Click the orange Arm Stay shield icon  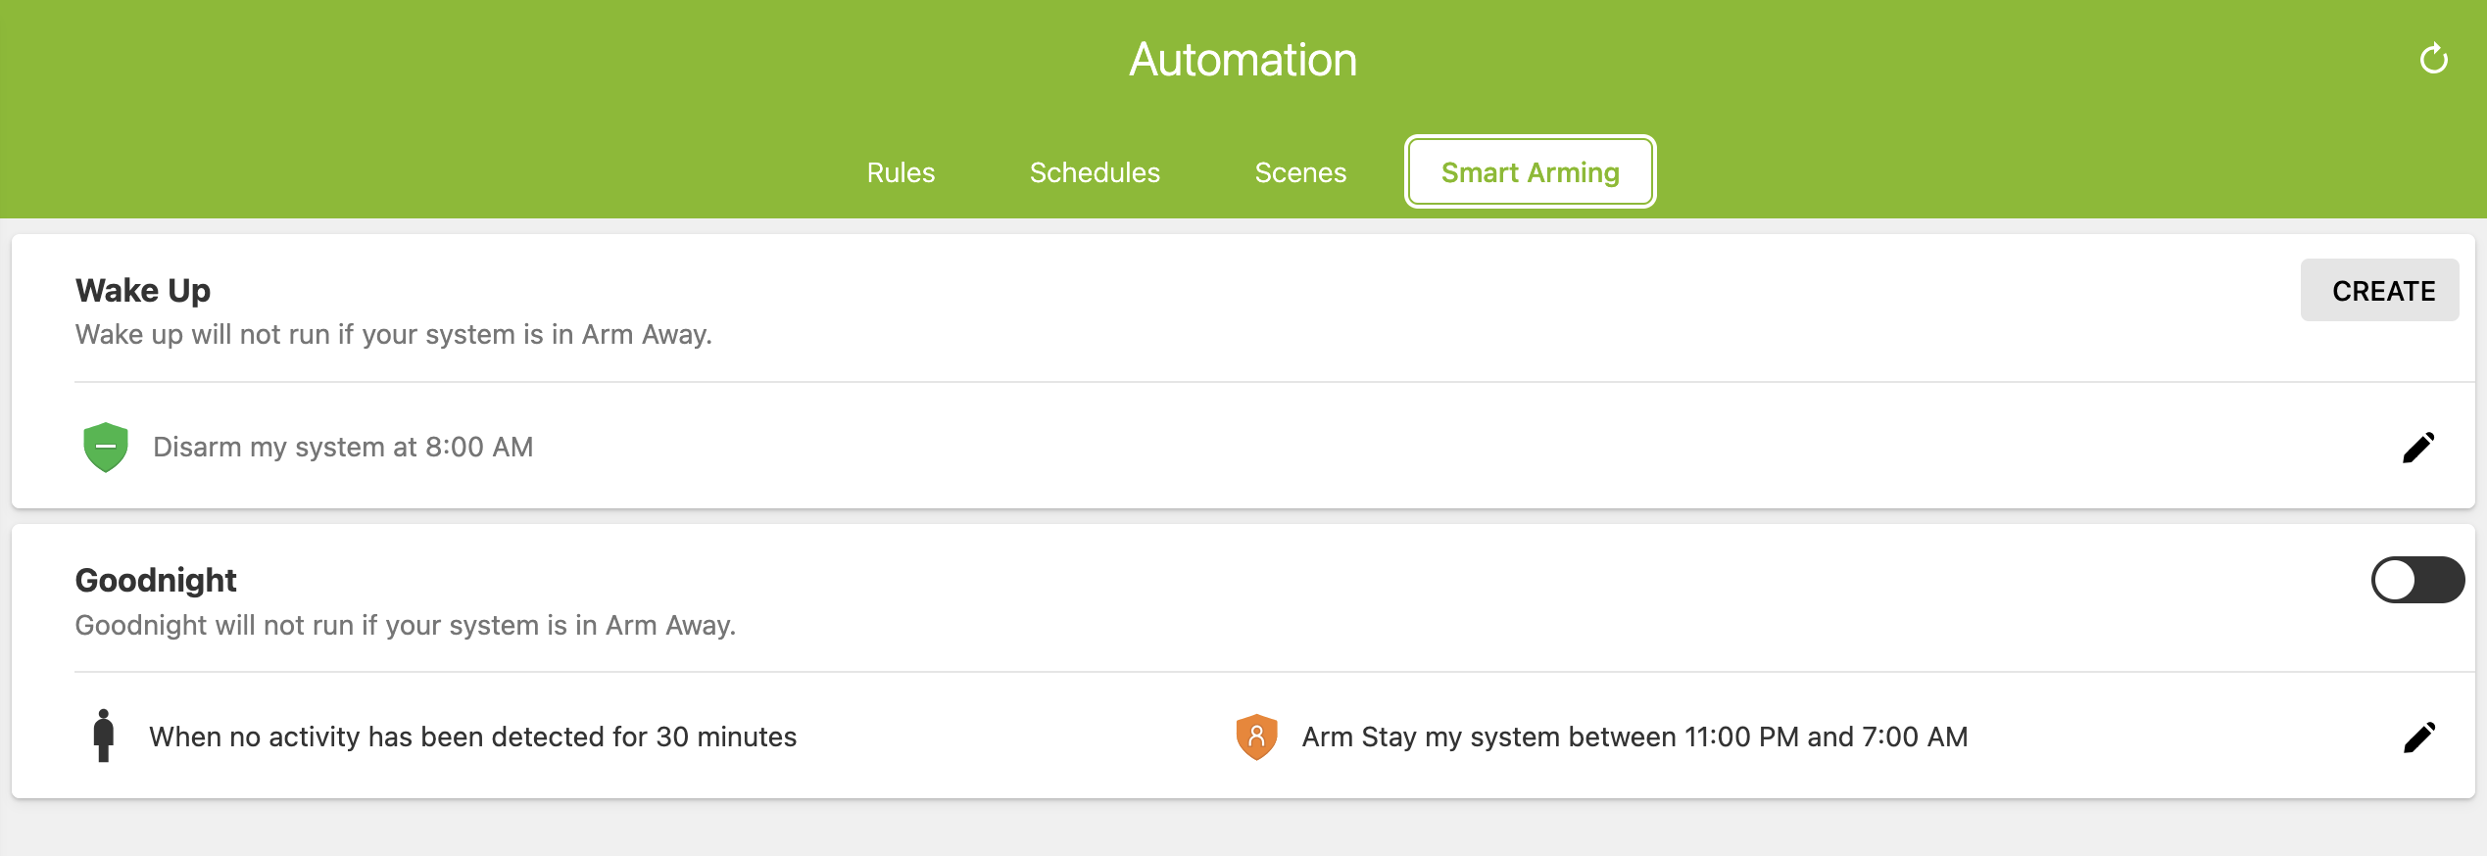point(1256,737)
